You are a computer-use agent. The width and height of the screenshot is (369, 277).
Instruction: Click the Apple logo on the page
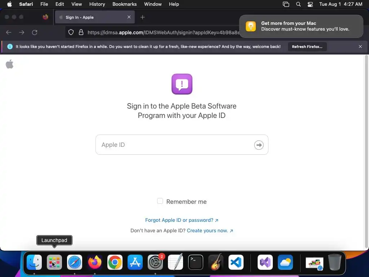click(10, 64)
